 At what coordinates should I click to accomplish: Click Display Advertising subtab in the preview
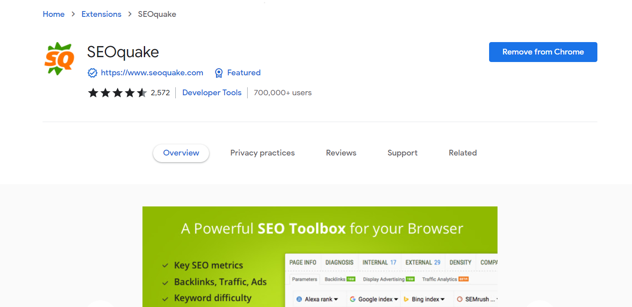388,279
